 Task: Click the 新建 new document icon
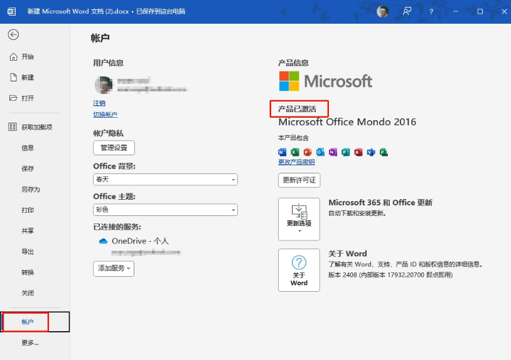[13, 78]
